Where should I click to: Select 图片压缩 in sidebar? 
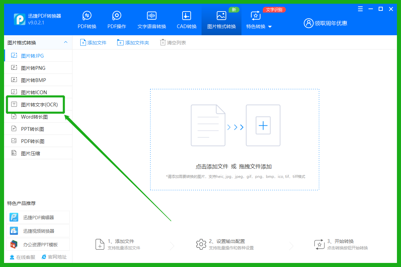38,153
